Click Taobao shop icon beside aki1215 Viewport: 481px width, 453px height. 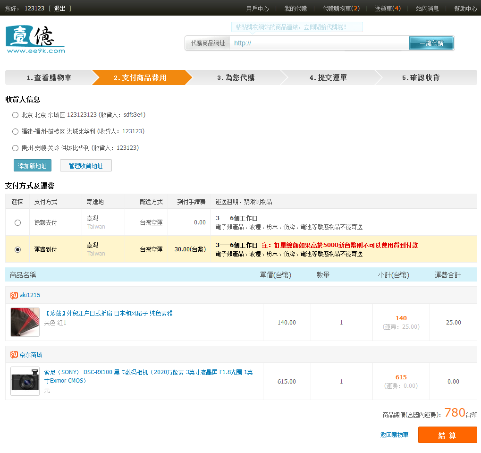(14, 295)
